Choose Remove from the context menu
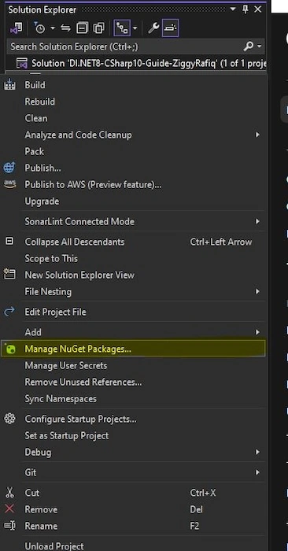The image size is (288, 551). 41,509
